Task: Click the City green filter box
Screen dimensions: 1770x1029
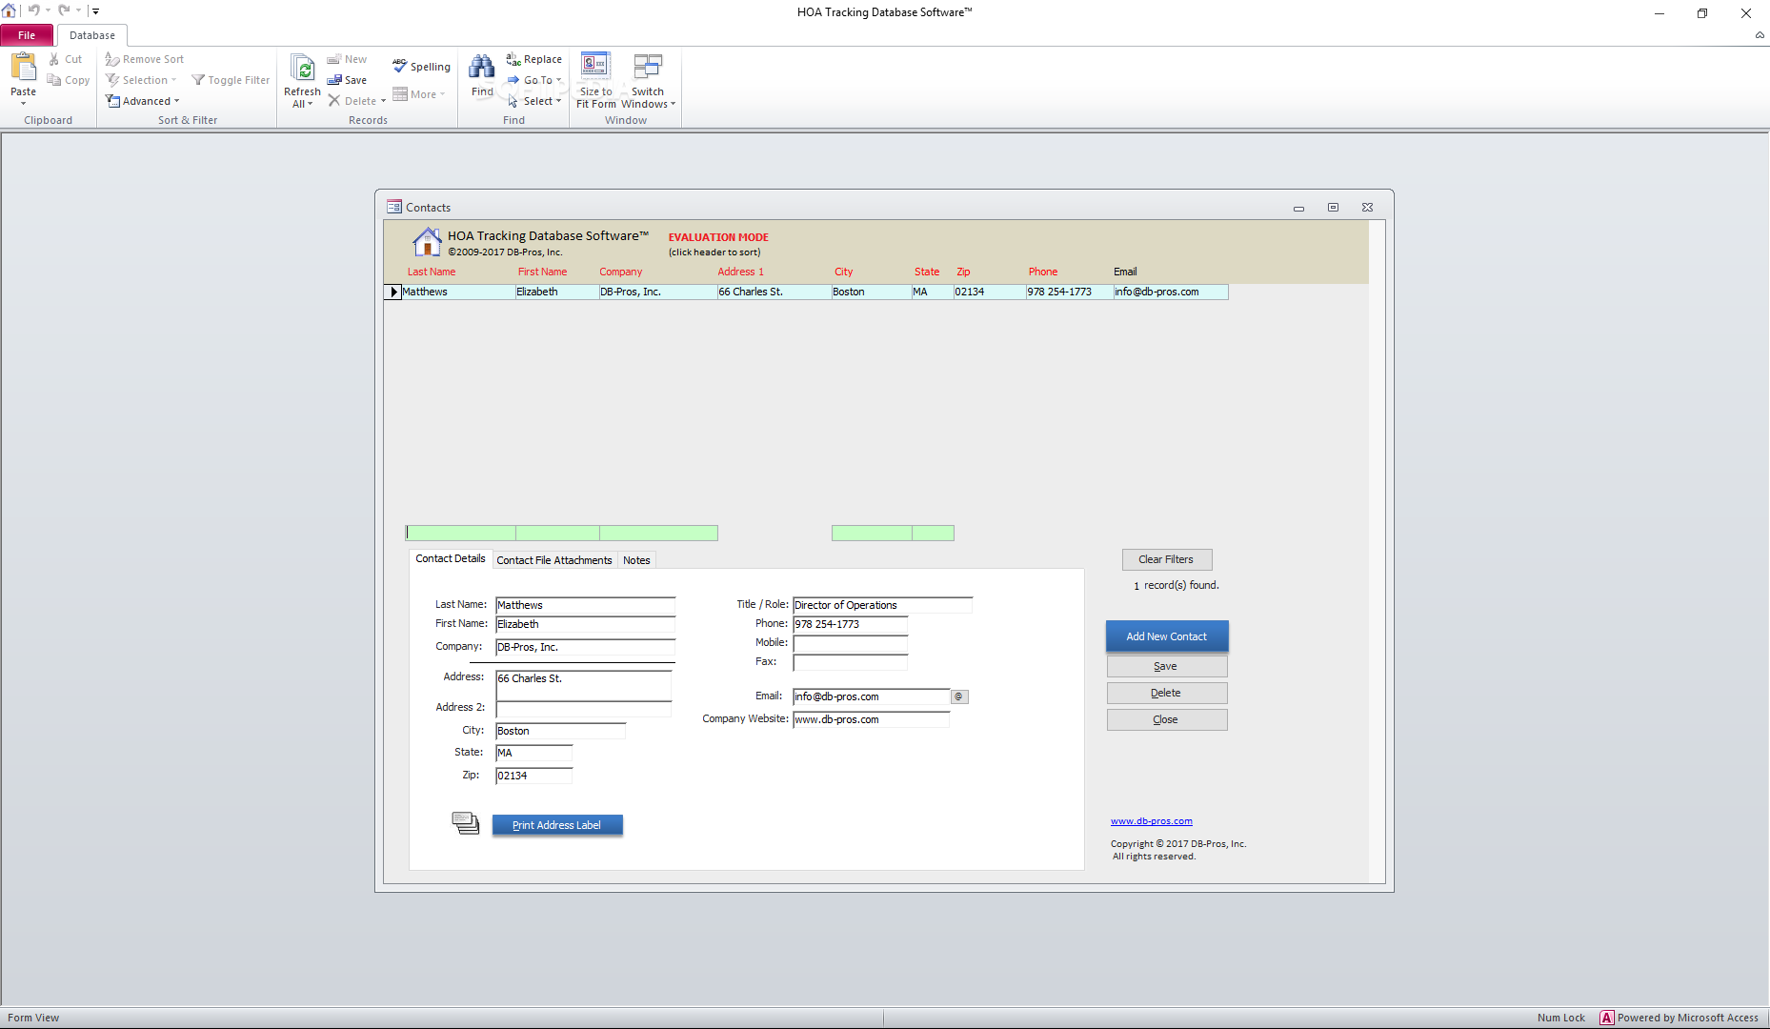Action: pos(872,534)
